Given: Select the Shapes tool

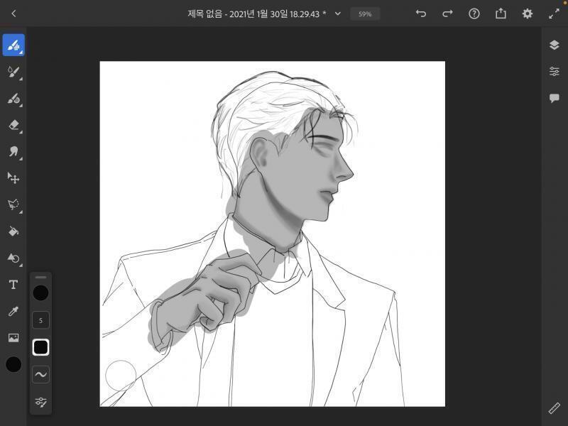Looking at the screenshot, I should coord(13,258).
